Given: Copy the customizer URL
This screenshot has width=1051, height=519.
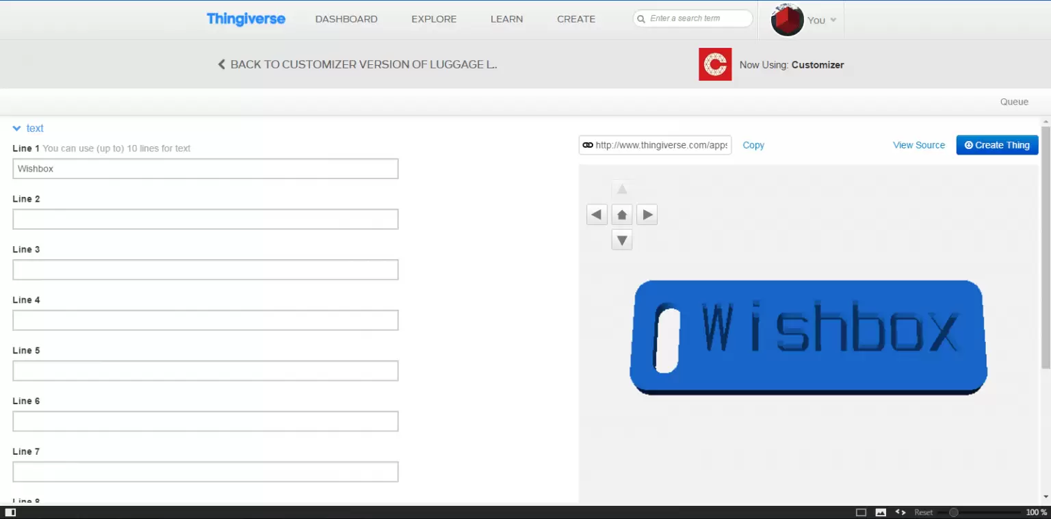Looking at the screenshot, I should [753, 145].
